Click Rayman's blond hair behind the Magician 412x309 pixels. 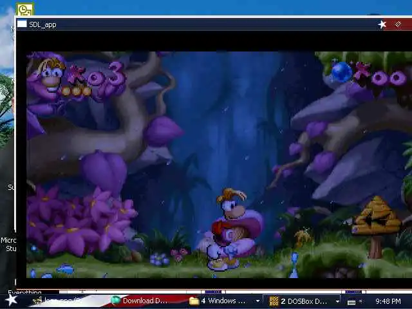coord(230,195)
